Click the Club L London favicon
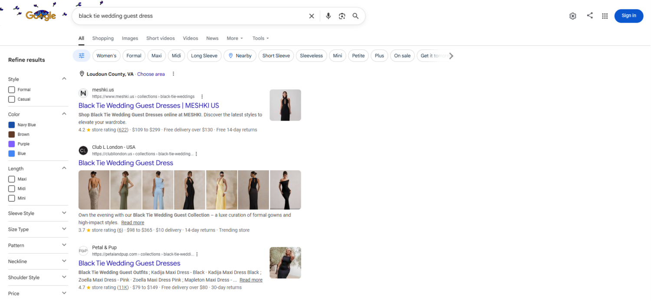The height and width of the screenshot is (301, 651). click(x=83, y=150)
